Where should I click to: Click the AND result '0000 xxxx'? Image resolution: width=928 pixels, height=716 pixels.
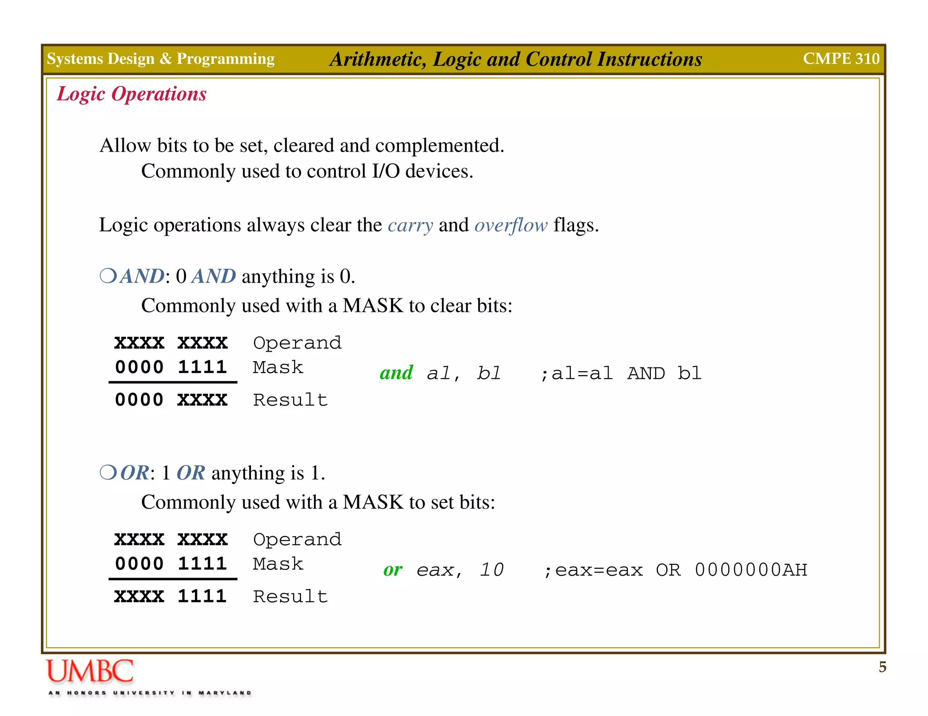tap(171, 400)
